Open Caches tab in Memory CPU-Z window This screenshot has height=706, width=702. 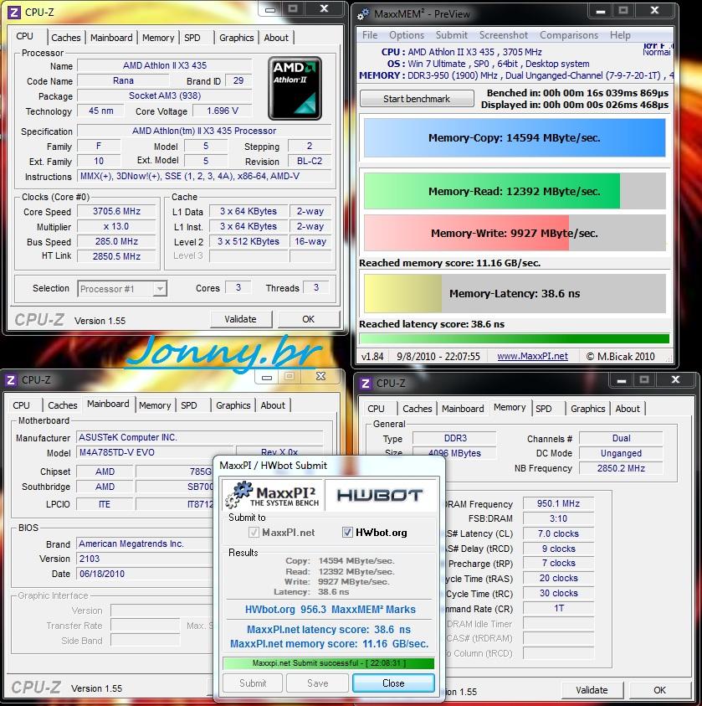[417, 409]
